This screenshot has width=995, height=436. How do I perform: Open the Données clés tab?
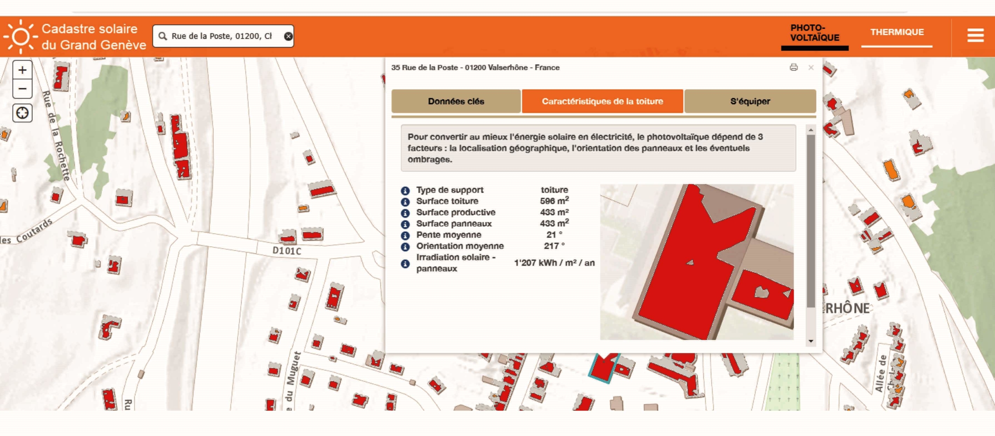(x=456, y=101)
